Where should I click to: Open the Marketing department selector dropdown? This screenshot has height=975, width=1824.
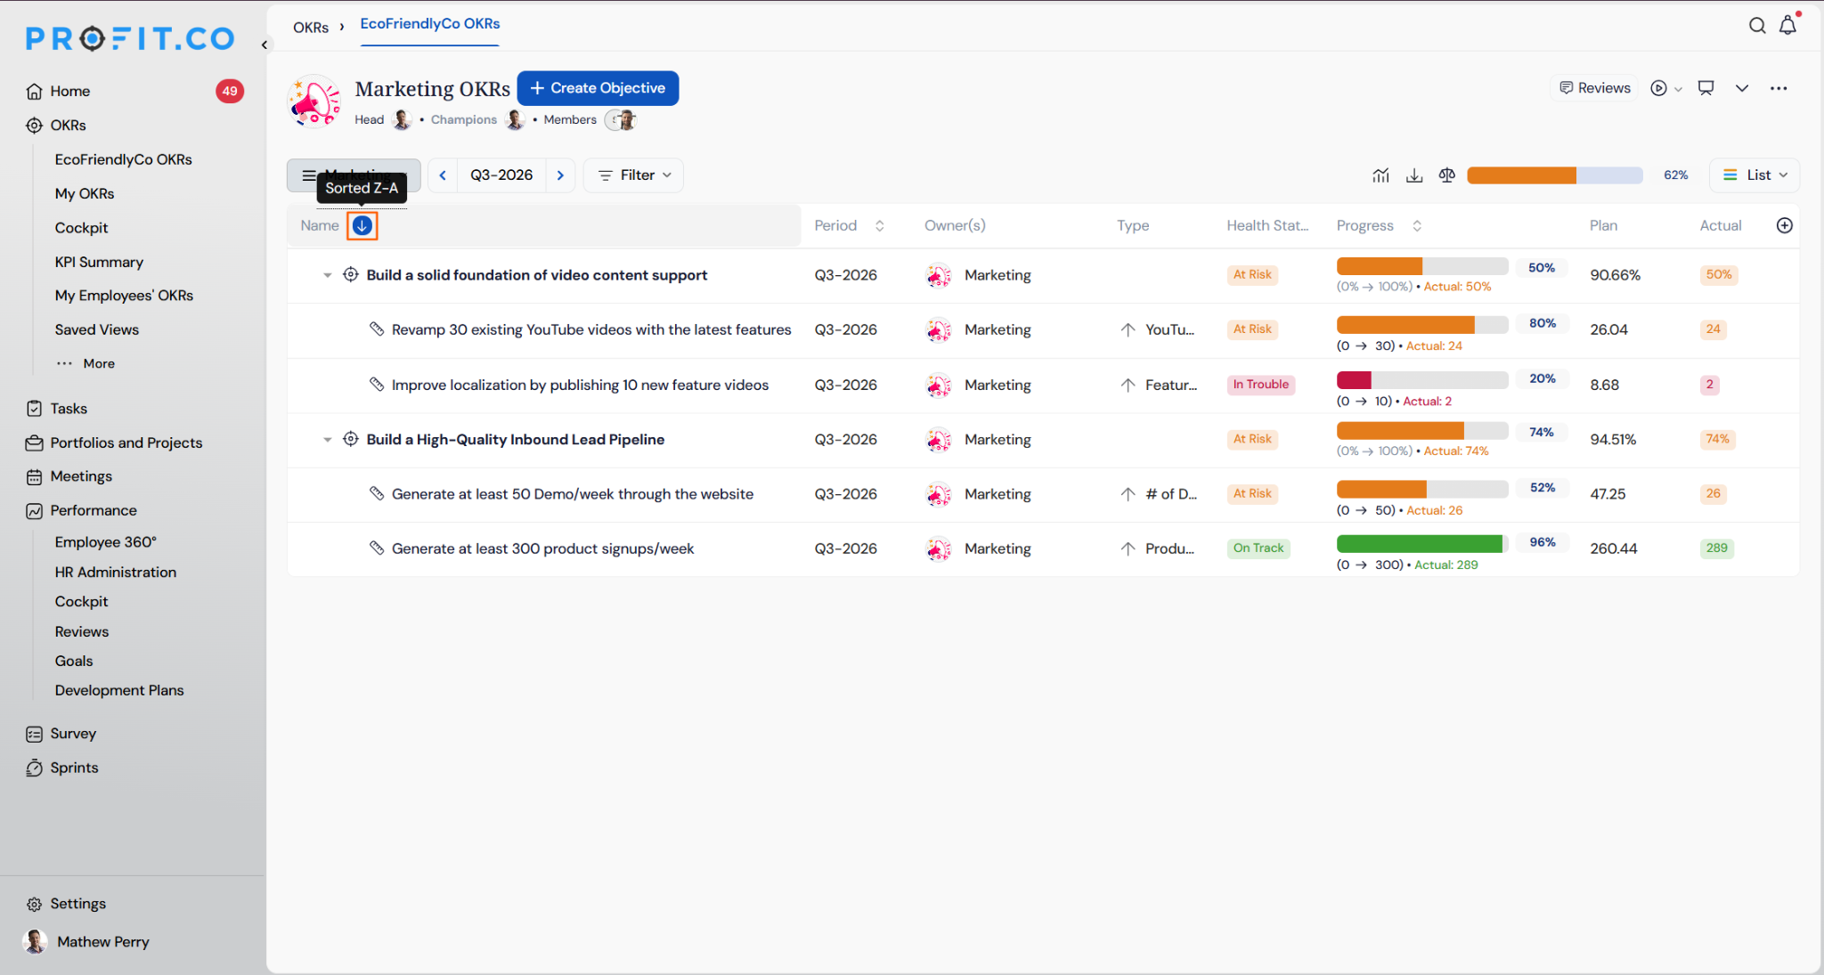tap(354, 175)
